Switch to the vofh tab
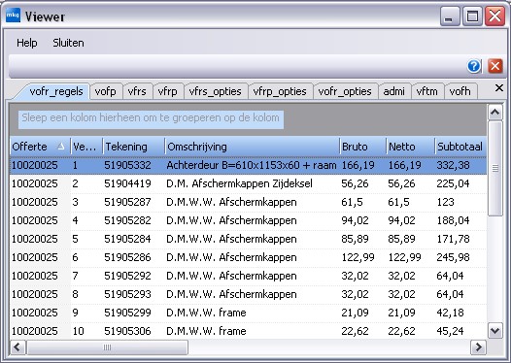The height and width of the screenshot is (363, 511). [x=460, y=91]
